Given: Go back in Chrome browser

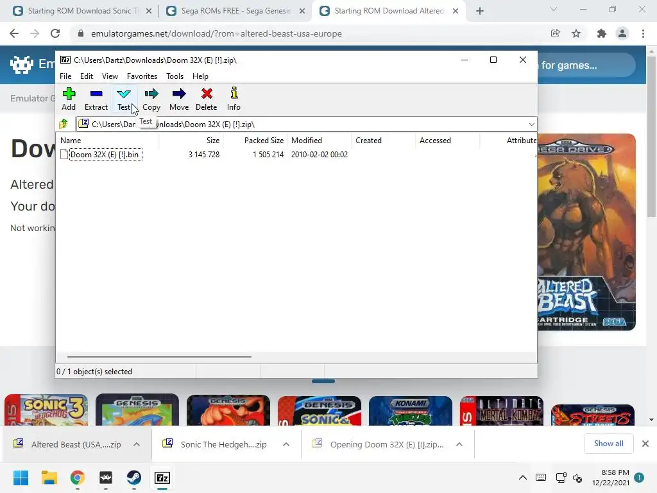Looking at the screenshot, I should tap(14, 33).
